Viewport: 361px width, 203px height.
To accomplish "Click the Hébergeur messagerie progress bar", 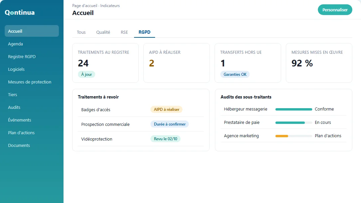I will pos(294,110).
